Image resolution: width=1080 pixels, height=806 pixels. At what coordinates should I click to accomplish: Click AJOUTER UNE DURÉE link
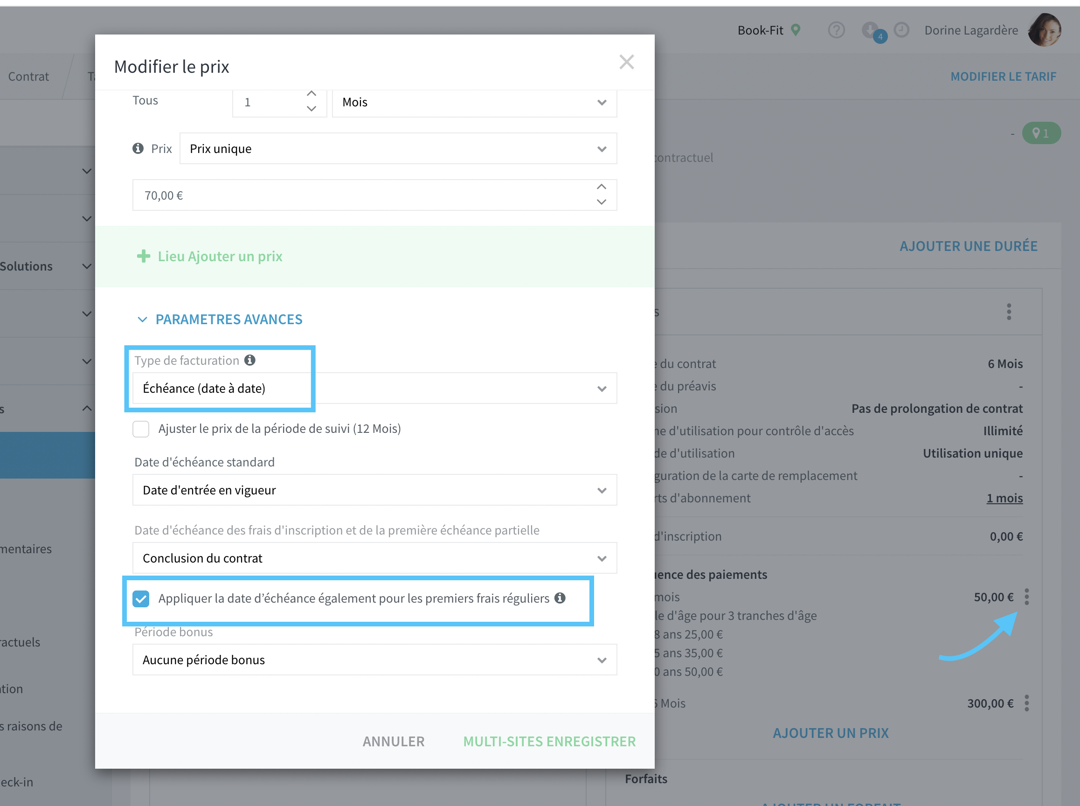[968, 246]
